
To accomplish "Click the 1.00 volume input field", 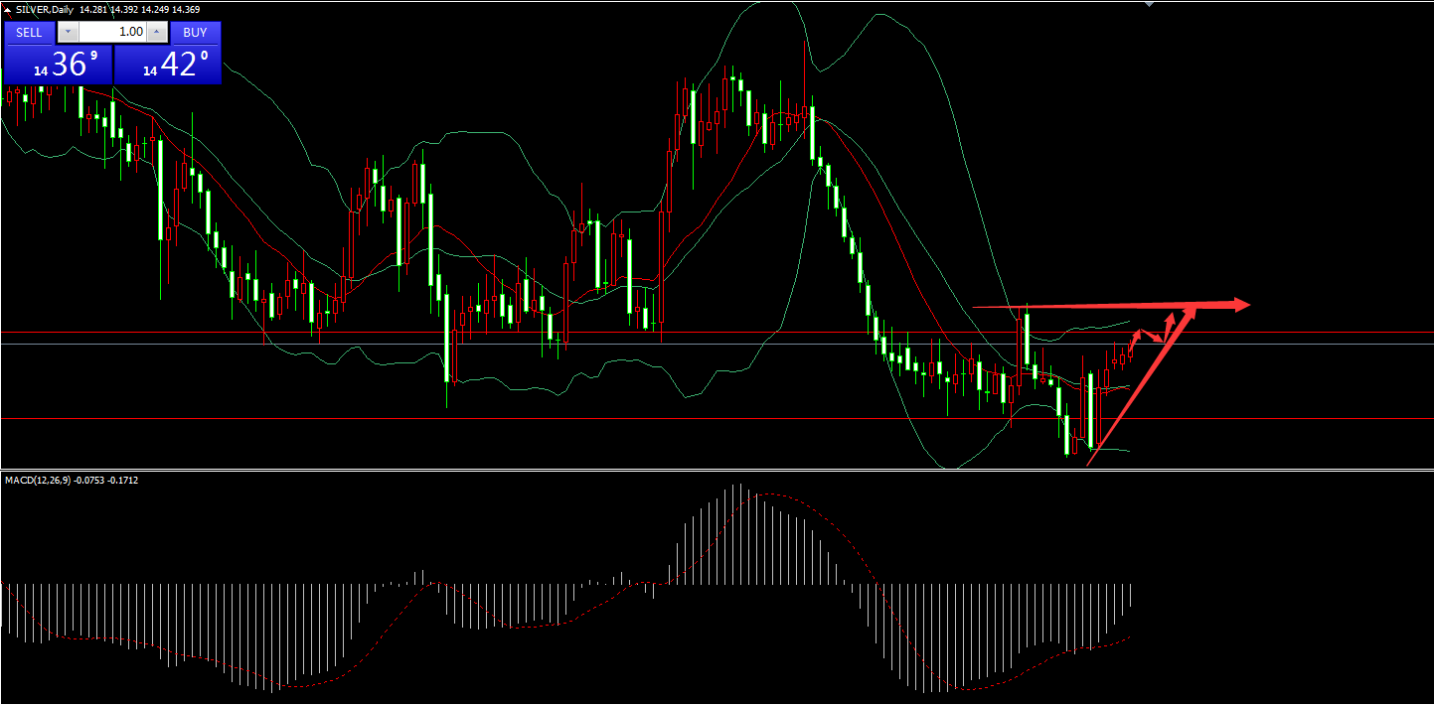I will 112,33.
